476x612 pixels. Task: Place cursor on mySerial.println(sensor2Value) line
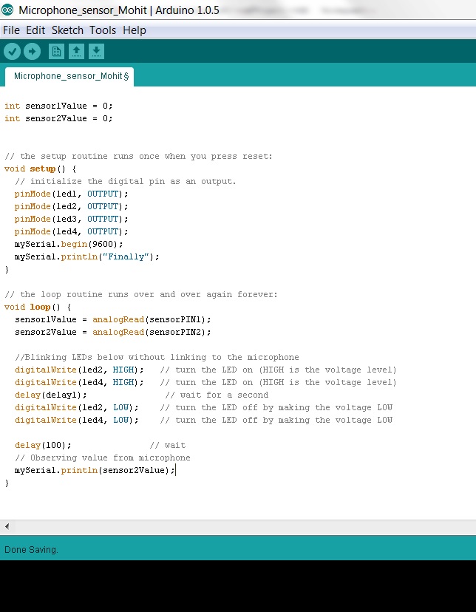click(x=95, y=470)
